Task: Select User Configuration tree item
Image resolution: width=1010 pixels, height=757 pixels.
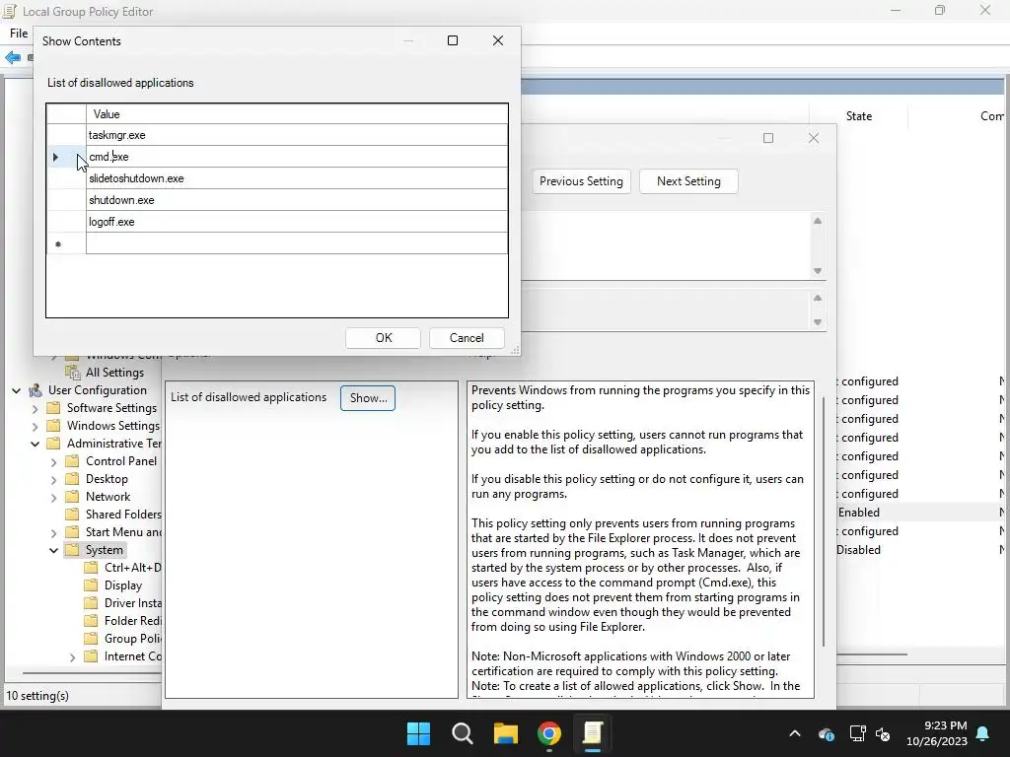Action: (x=98, y=390)
